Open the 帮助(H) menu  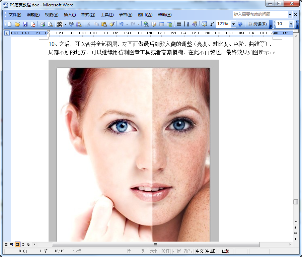click(165, 15)
